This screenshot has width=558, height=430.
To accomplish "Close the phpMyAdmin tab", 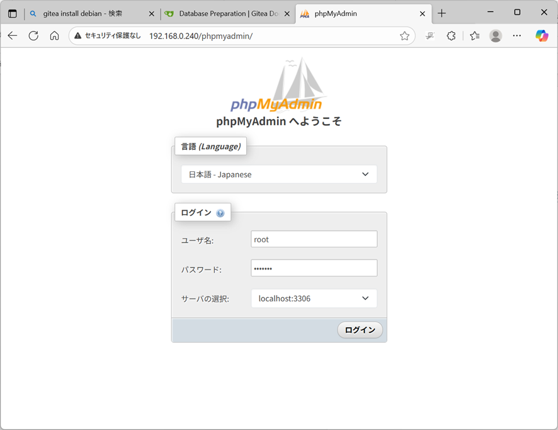I will click(423, 14).
